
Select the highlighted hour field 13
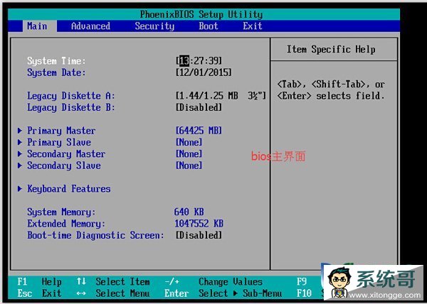coord(184,60)
